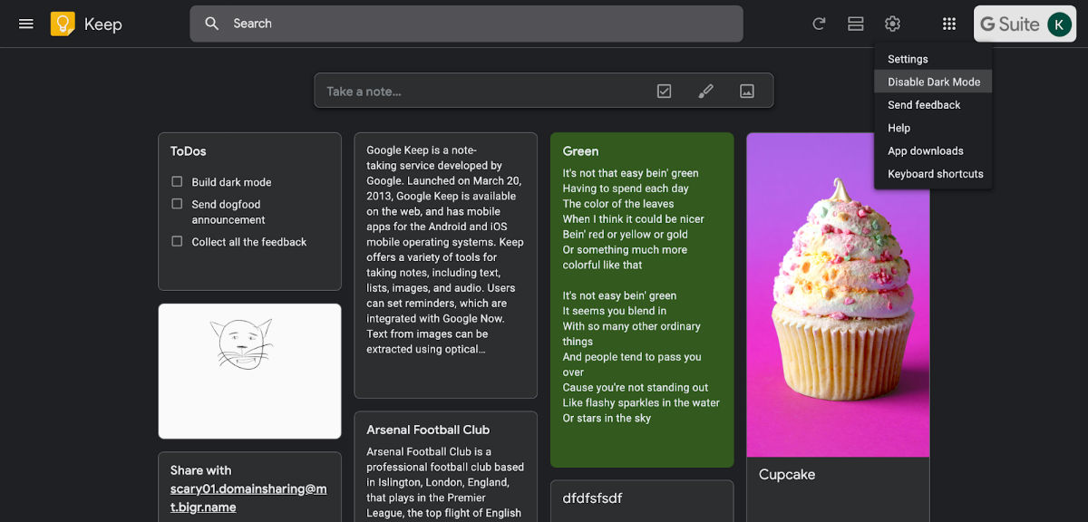1088x522 pixels.
Task: Switch to list view layout
Action: tap(855, 24)
